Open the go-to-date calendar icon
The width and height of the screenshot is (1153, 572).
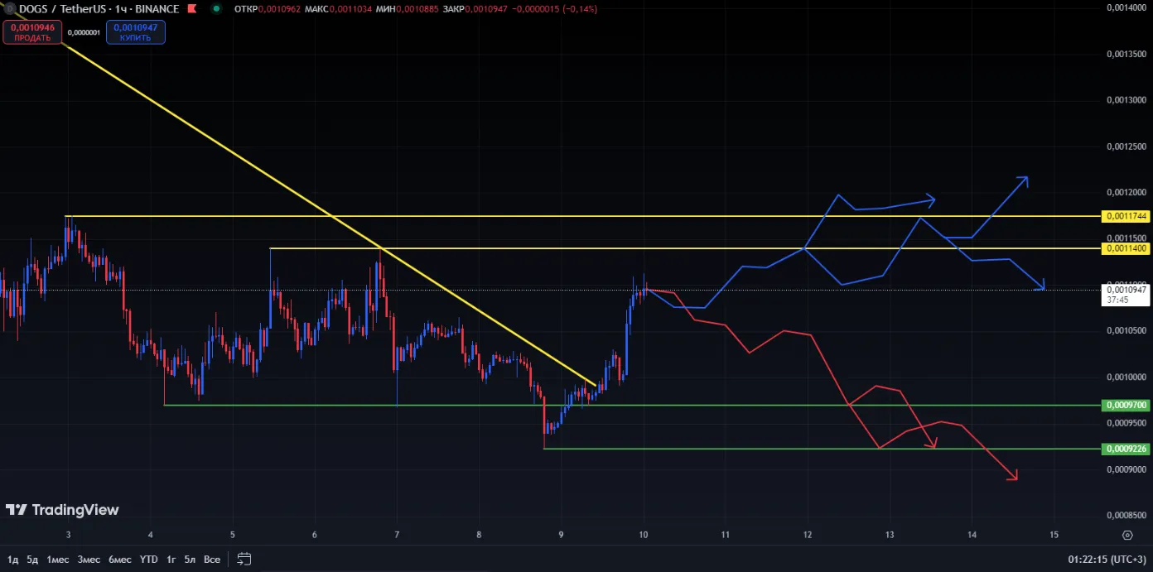tap(244, 559)
